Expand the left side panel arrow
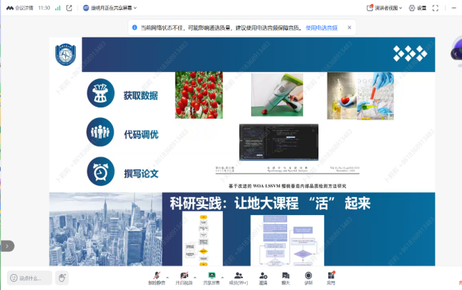The image size is (462, 290). click(7, 246)
